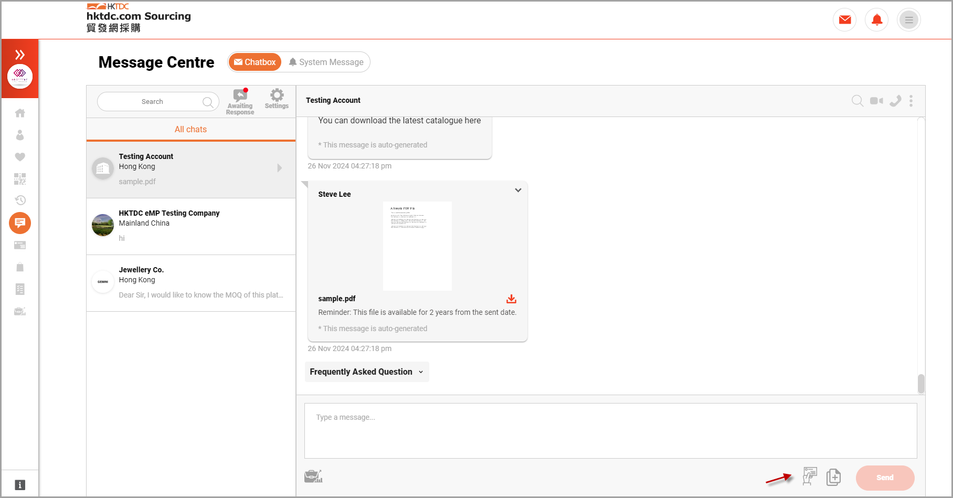Open more options three-dot menu in chat header
The height and width of the screenshot is (498, 953).
(x=911, y=101)
